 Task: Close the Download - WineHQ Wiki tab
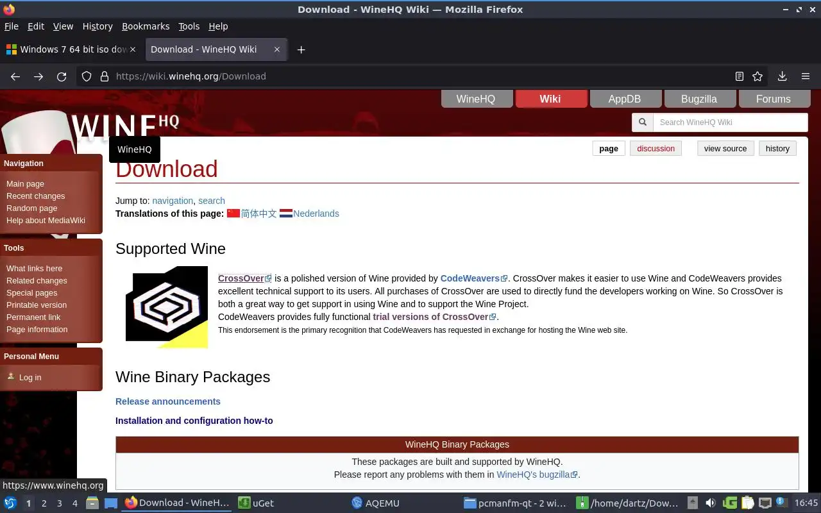point(277,49)
